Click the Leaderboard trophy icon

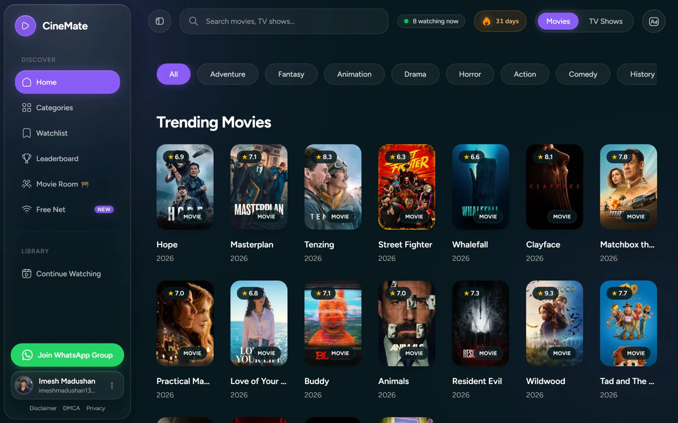coord(27,159)
